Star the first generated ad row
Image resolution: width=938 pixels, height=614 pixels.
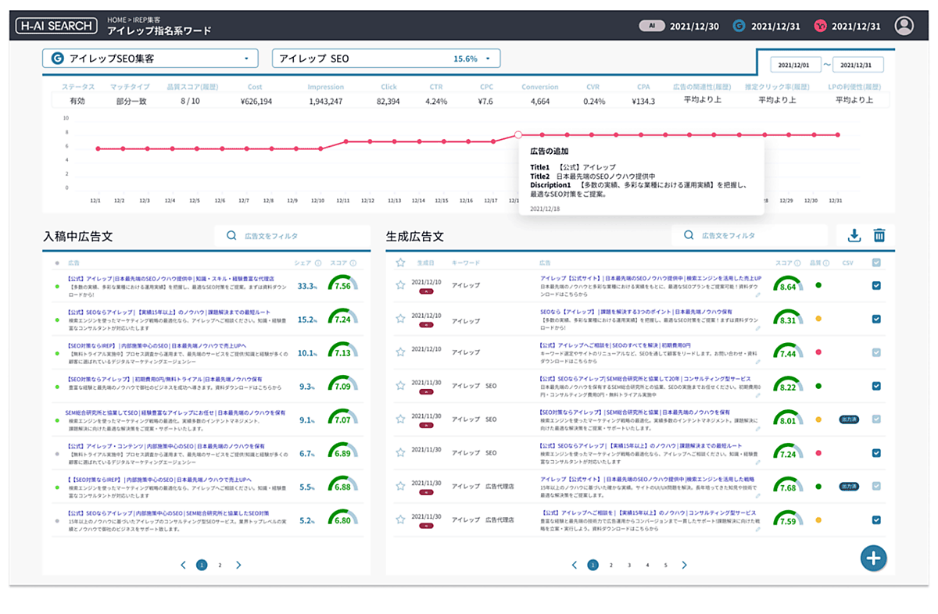400,285
